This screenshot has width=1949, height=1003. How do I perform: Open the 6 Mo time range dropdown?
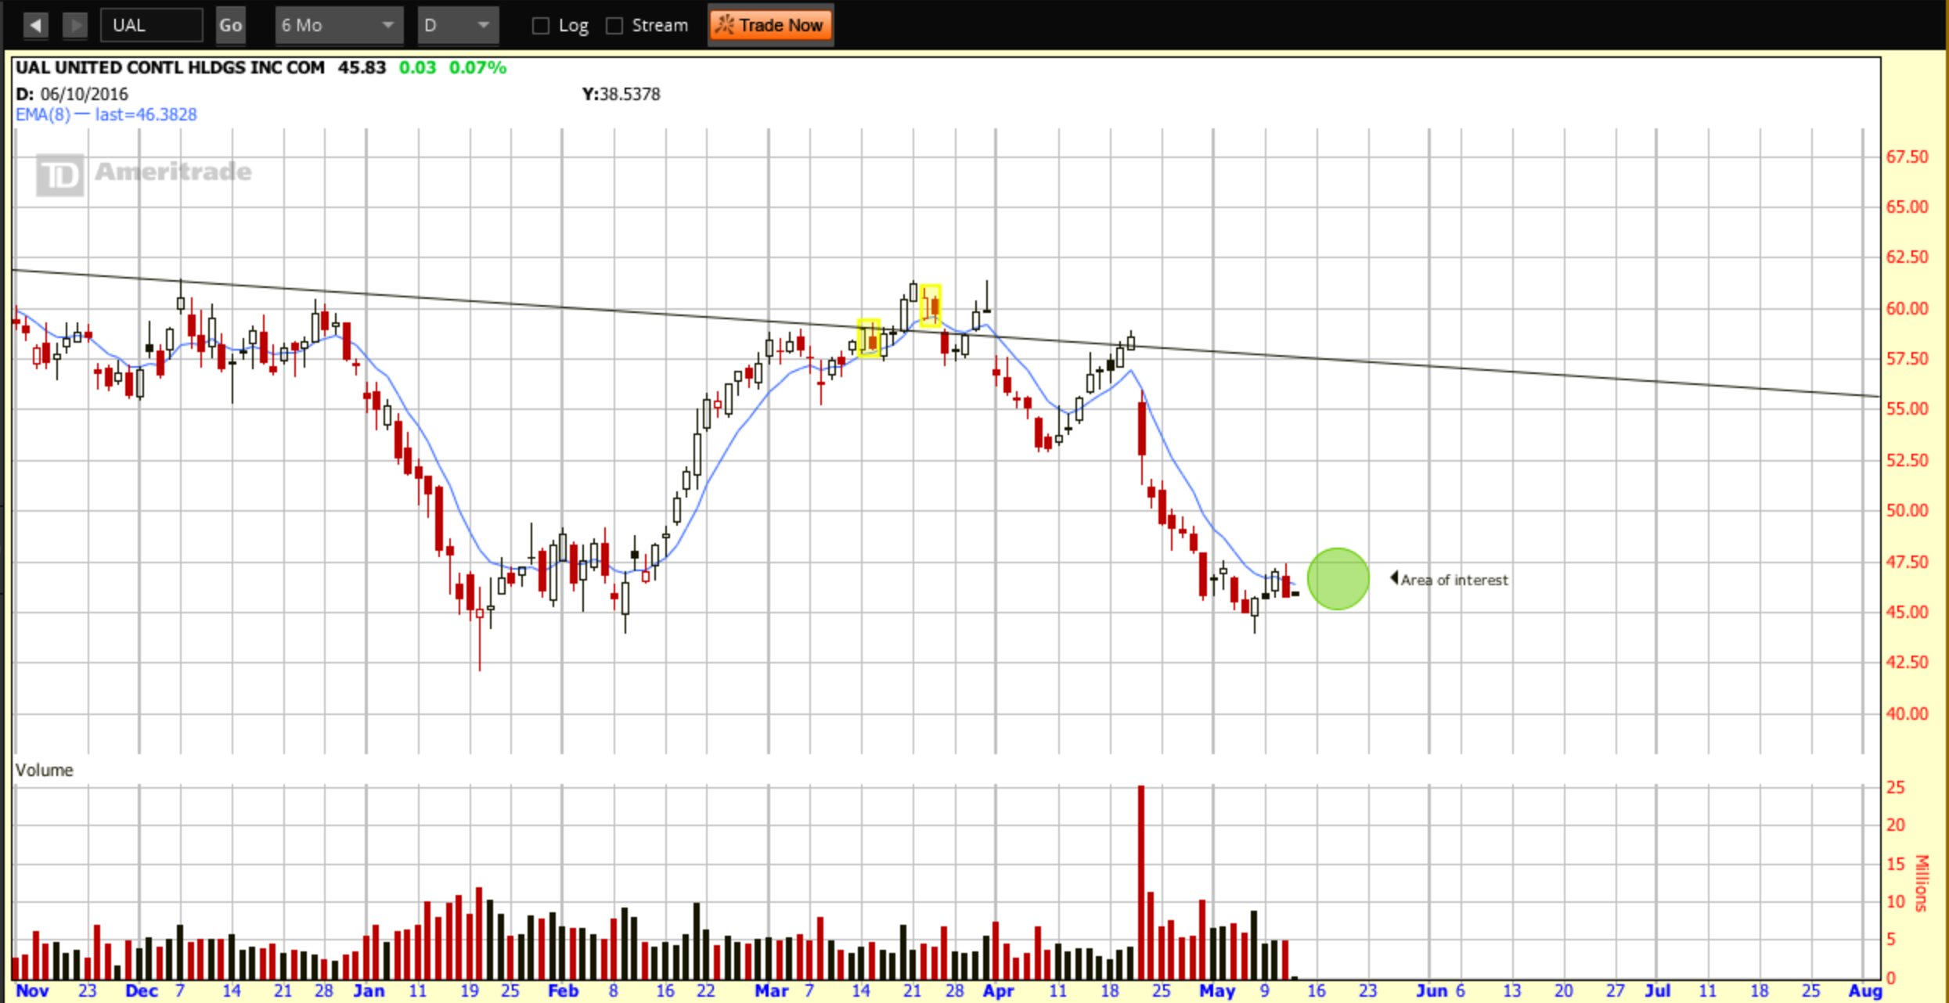338,25
